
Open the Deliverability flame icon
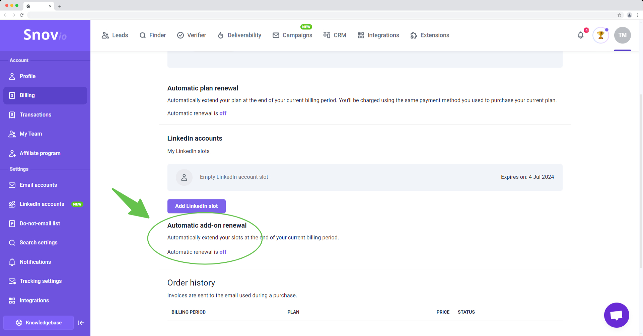click(221, 35)
